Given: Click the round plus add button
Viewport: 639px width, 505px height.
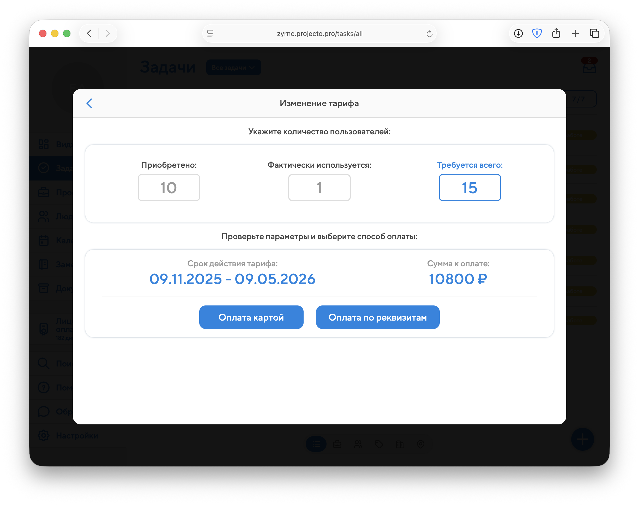Looking at the screenshot, I should click(582, 439).
